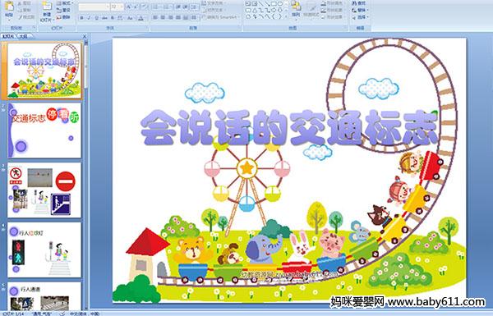Select the Oval shape from the gallery
493x316 pixels.
pyautogui.click(x=280, y=4)
